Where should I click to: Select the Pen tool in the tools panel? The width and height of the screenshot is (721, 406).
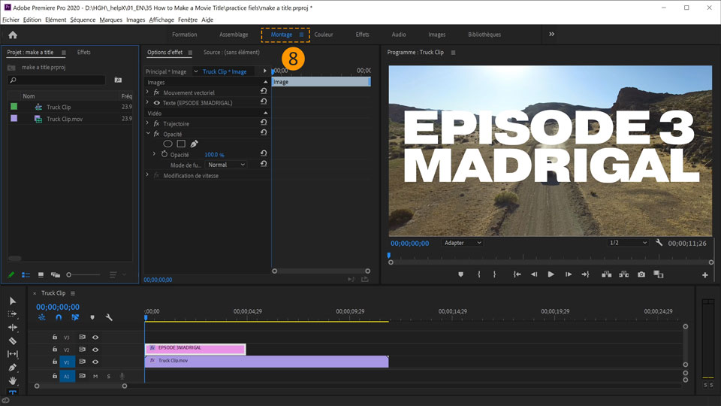(x=13, y=368)
